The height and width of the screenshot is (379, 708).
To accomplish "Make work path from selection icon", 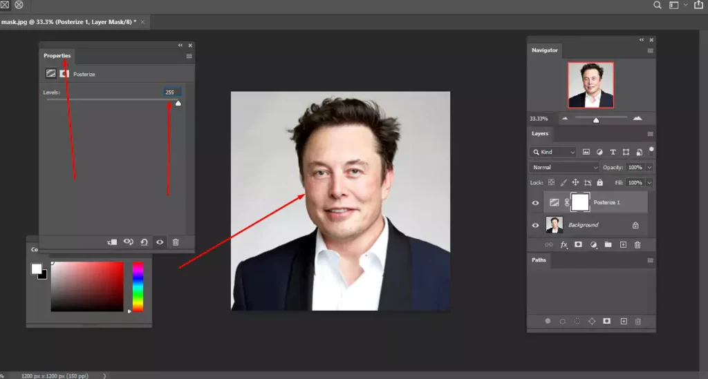I will tap(592, 321).
